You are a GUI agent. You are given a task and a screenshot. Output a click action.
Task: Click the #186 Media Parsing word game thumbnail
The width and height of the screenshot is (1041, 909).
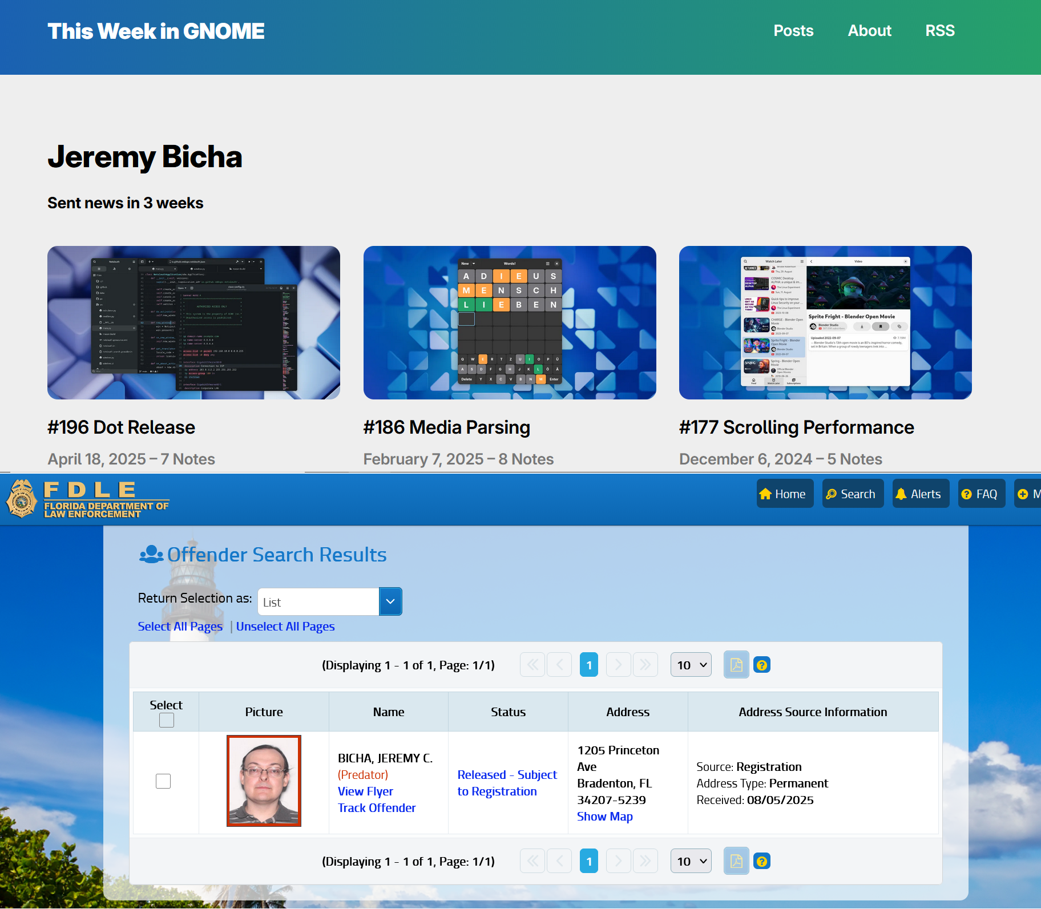tap(510, 322)
